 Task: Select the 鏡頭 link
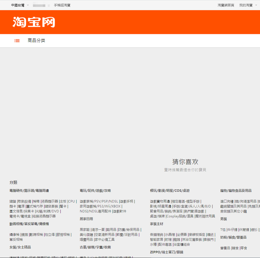(25, 235)
